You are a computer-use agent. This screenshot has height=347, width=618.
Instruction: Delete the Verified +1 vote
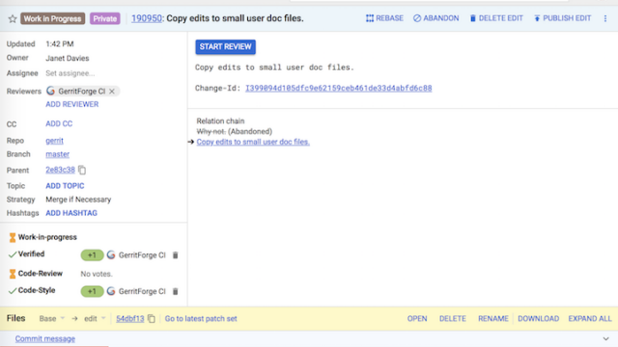tap(176, 255)
